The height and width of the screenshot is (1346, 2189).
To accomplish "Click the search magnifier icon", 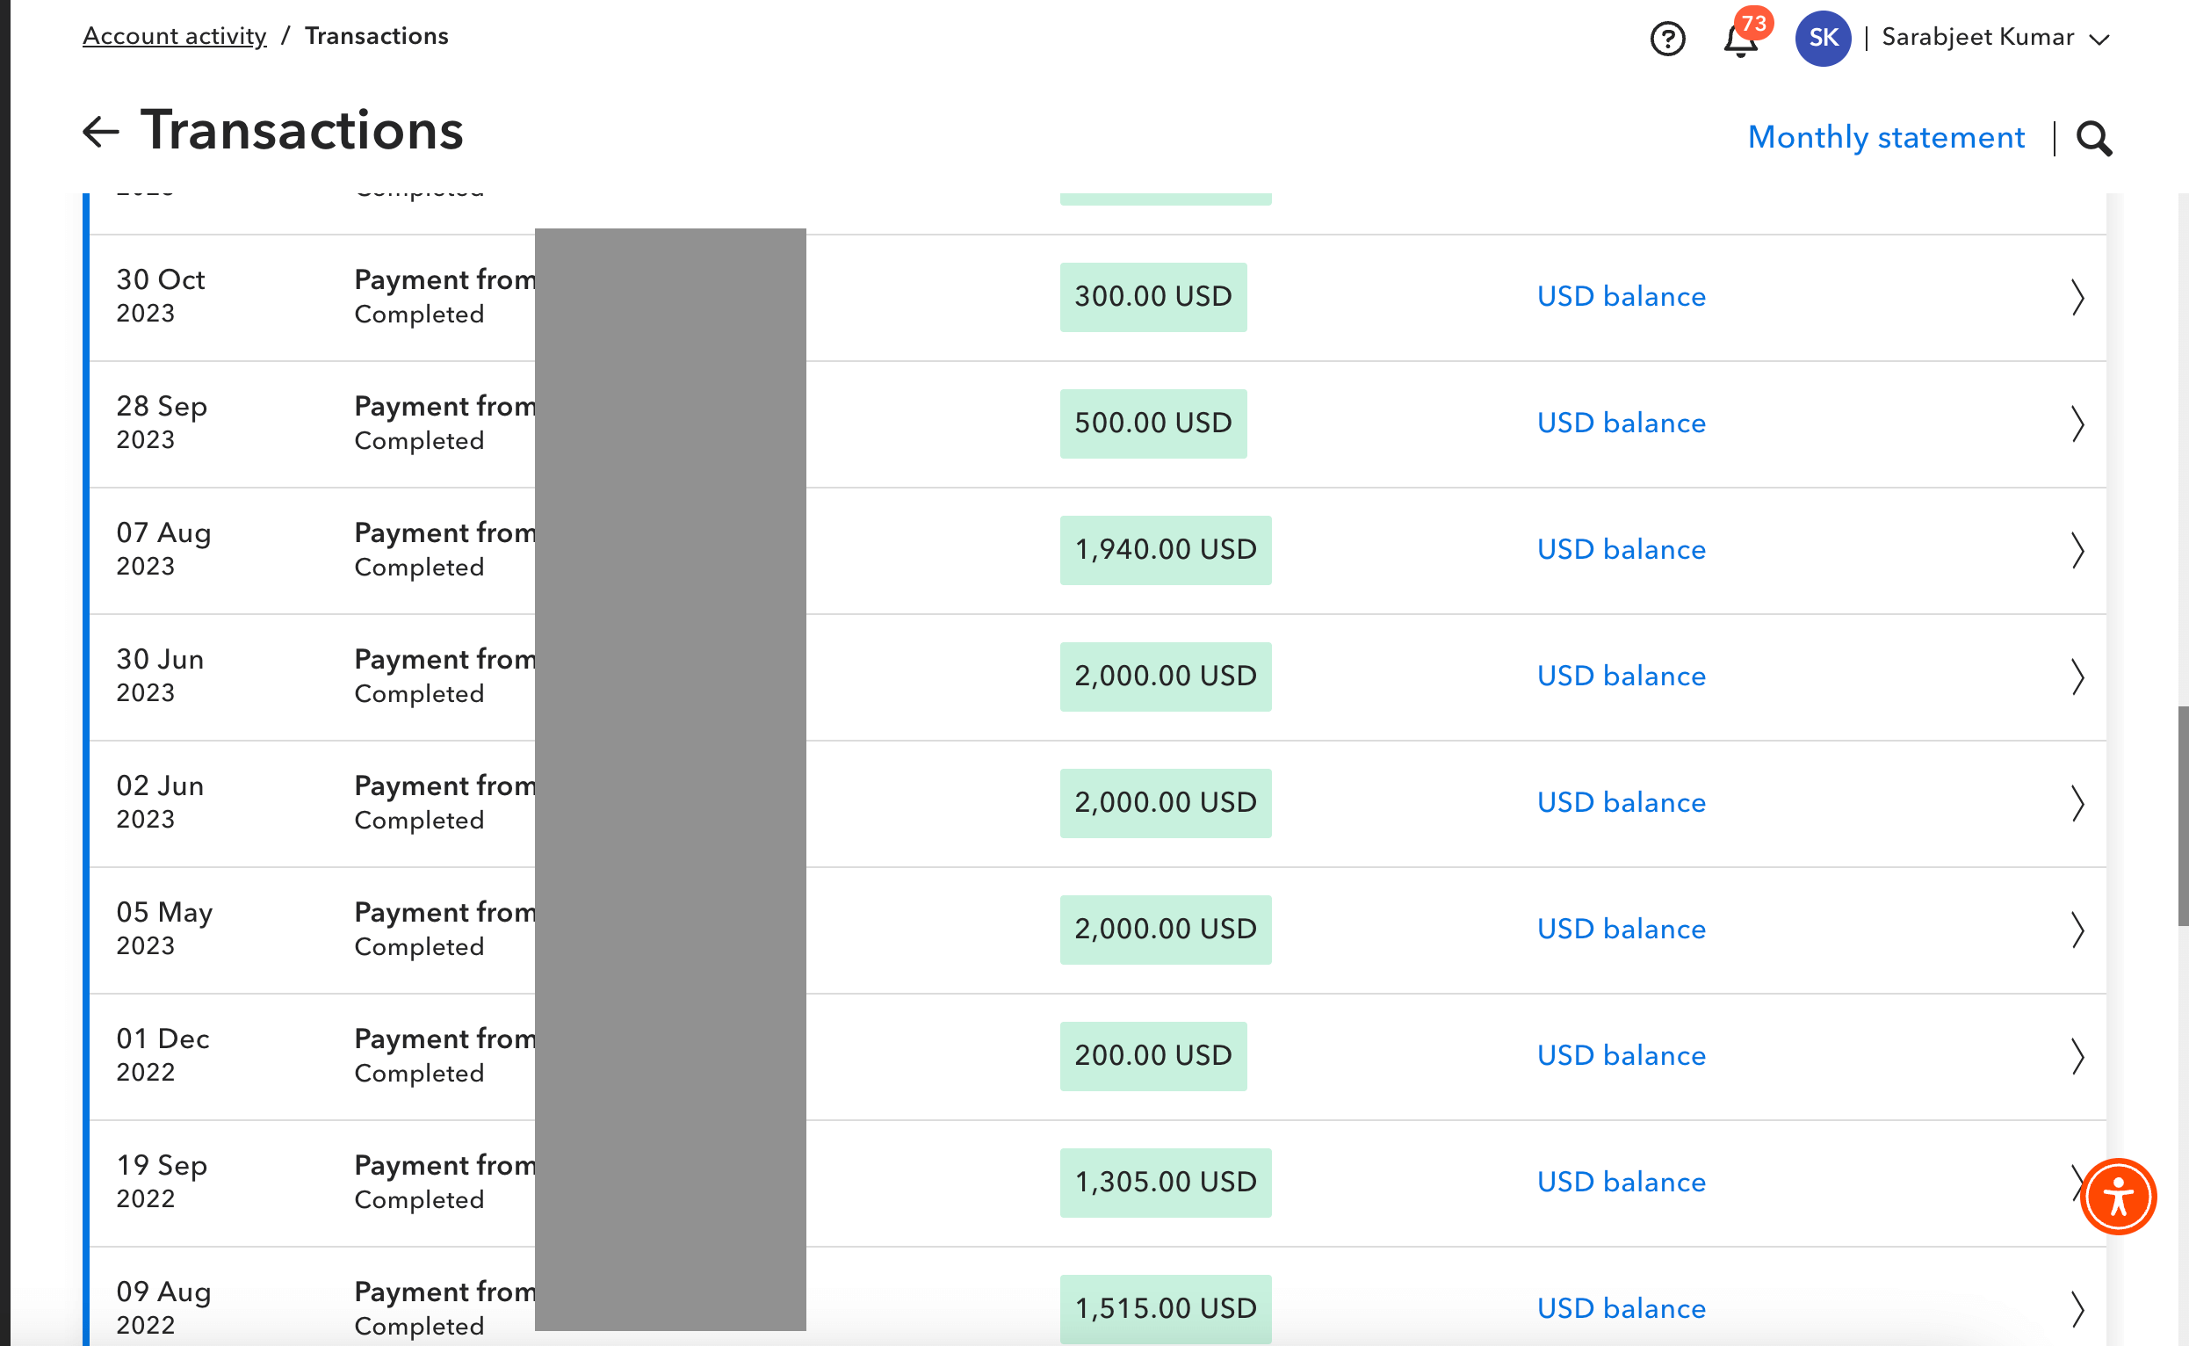I will [2093, 138].
